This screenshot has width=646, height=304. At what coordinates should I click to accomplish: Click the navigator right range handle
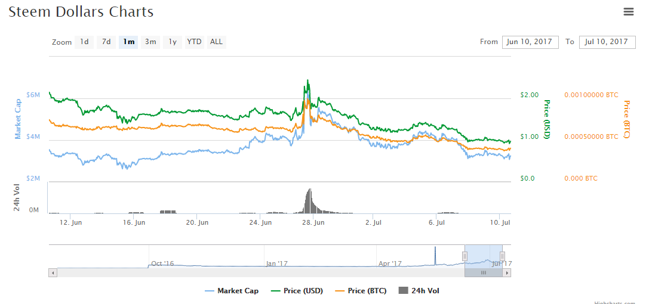tap(502, 256)
